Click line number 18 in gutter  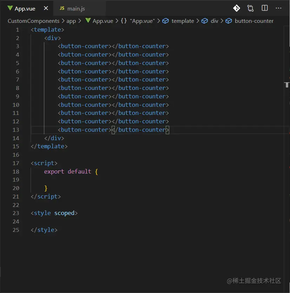[16, 171]
